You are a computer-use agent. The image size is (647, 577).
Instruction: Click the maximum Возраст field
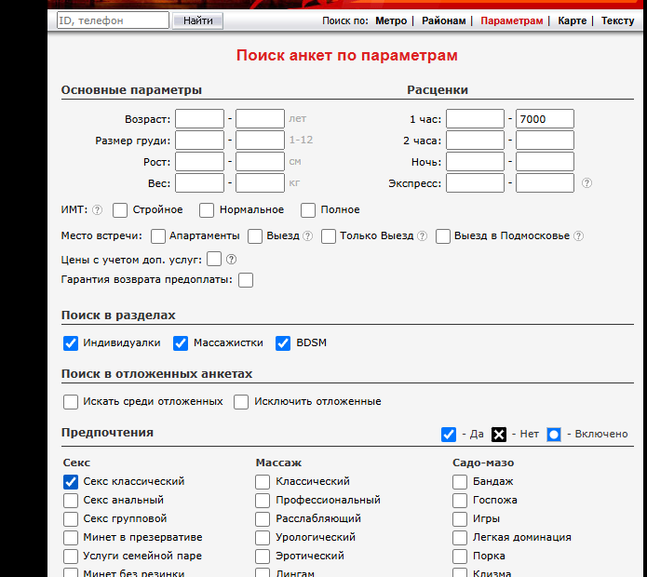260,119
